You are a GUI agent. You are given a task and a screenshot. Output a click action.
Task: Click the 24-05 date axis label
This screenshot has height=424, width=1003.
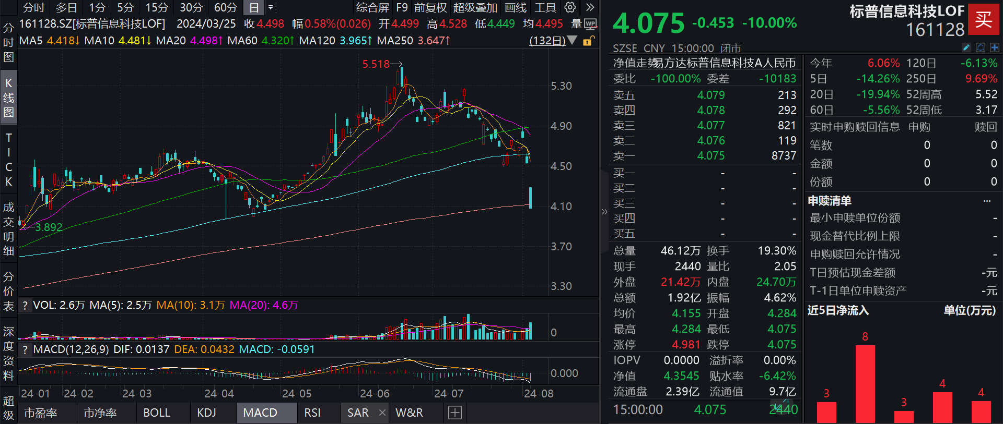[x=297, y=394]
